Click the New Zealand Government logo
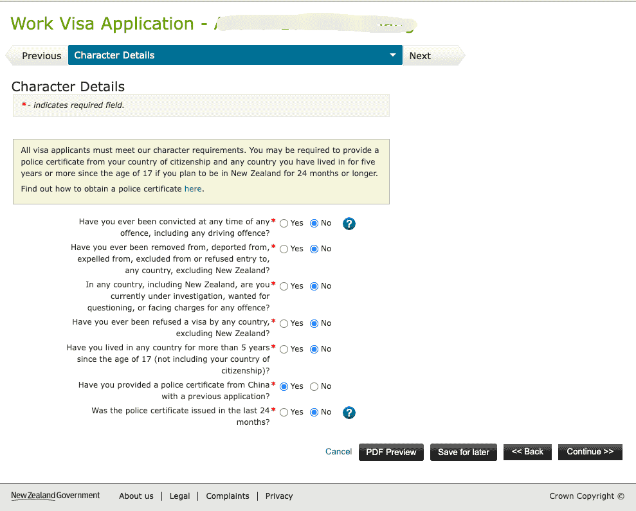The image size is (636, 511). coord(56,496)
